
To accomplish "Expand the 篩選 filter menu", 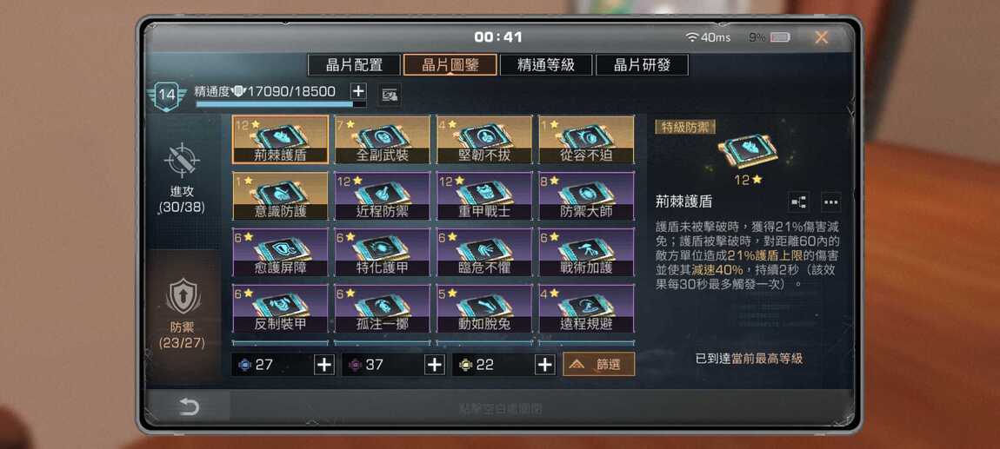I will (599, 364).
